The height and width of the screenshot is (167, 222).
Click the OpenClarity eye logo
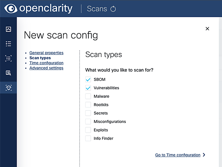[11, 9]
